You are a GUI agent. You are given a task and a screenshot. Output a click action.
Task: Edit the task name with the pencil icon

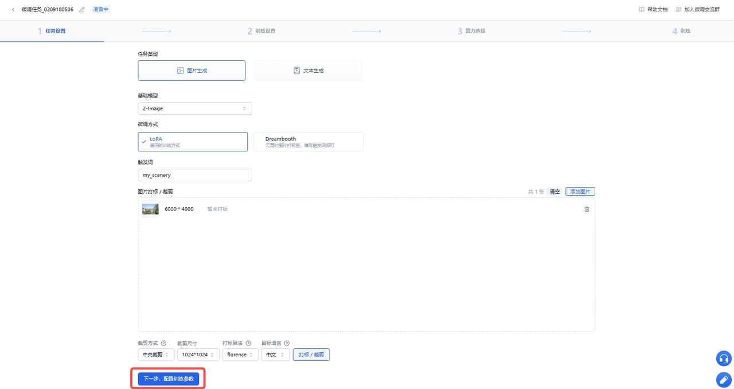(82, 10)
